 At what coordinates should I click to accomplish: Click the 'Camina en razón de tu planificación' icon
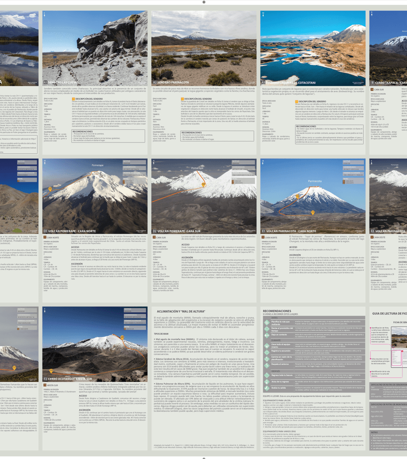[267, 359]
